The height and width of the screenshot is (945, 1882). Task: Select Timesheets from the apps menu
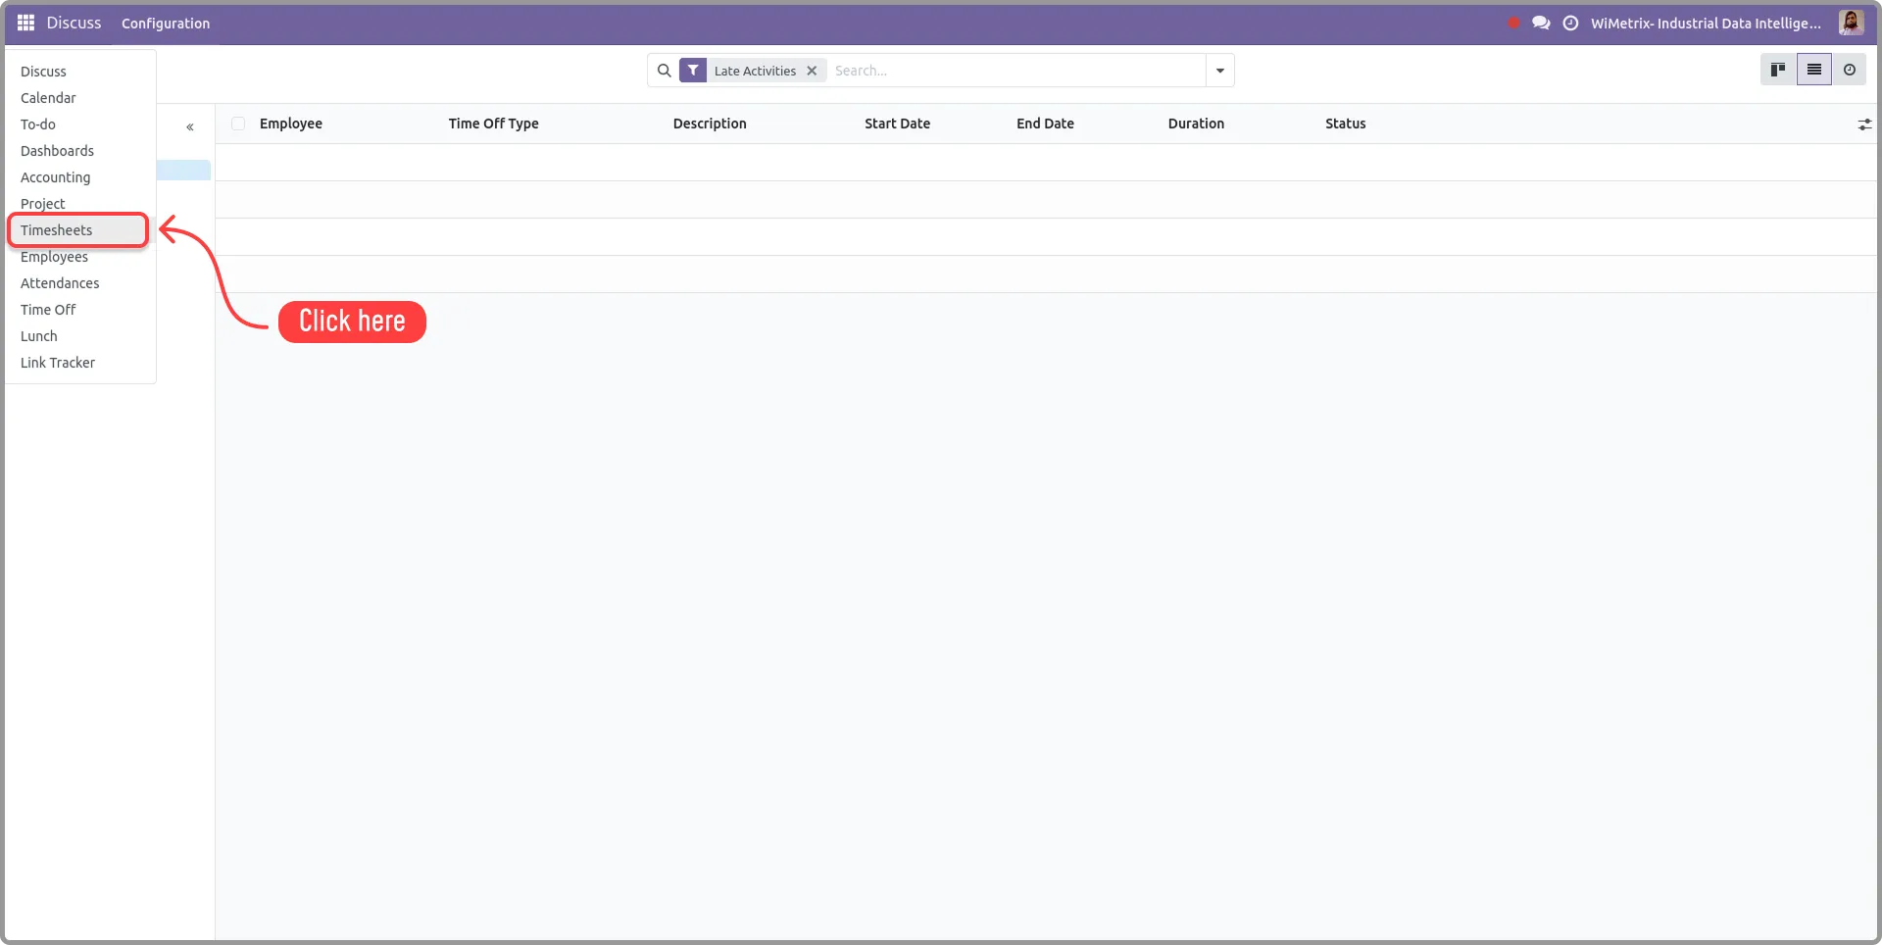point(57,230)
